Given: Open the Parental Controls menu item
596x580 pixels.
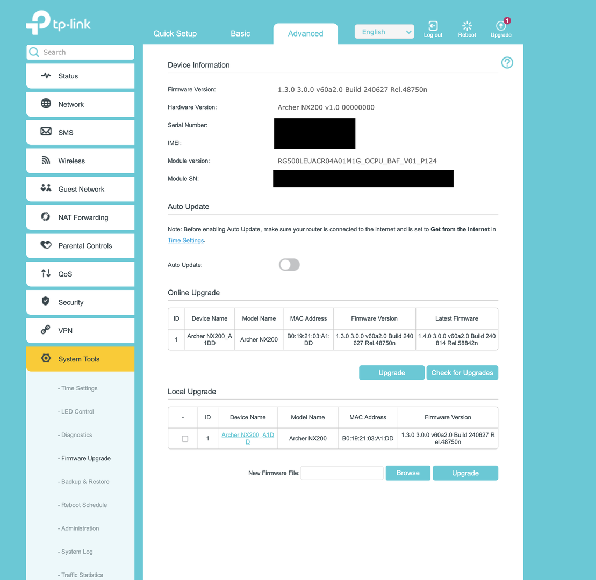Looking at the screenshot, I should click(x=80, y=246).
